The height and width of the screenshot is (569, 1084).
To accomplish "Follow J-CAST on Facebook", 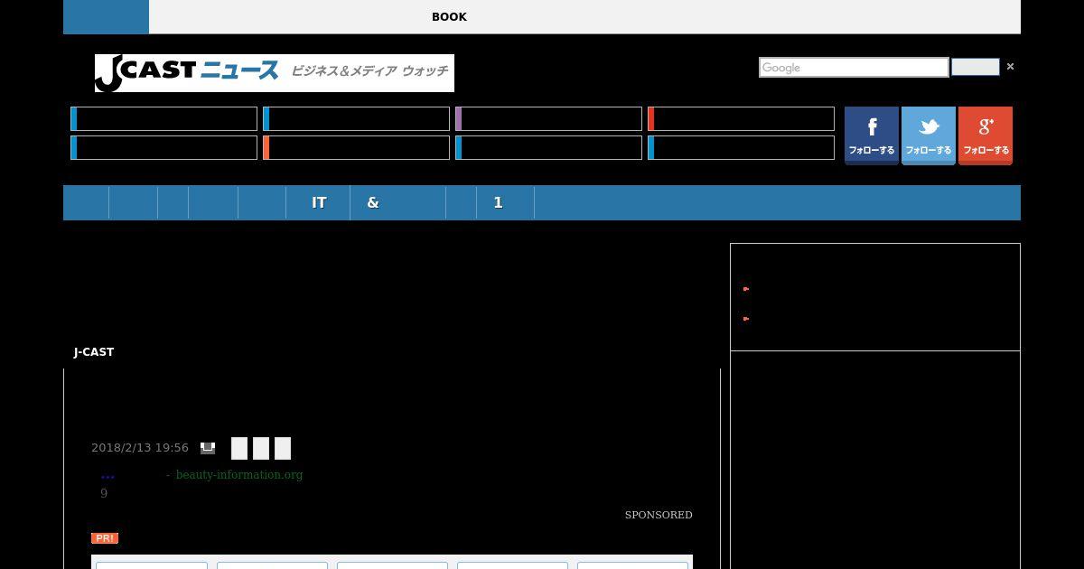I will coord(872,135).
